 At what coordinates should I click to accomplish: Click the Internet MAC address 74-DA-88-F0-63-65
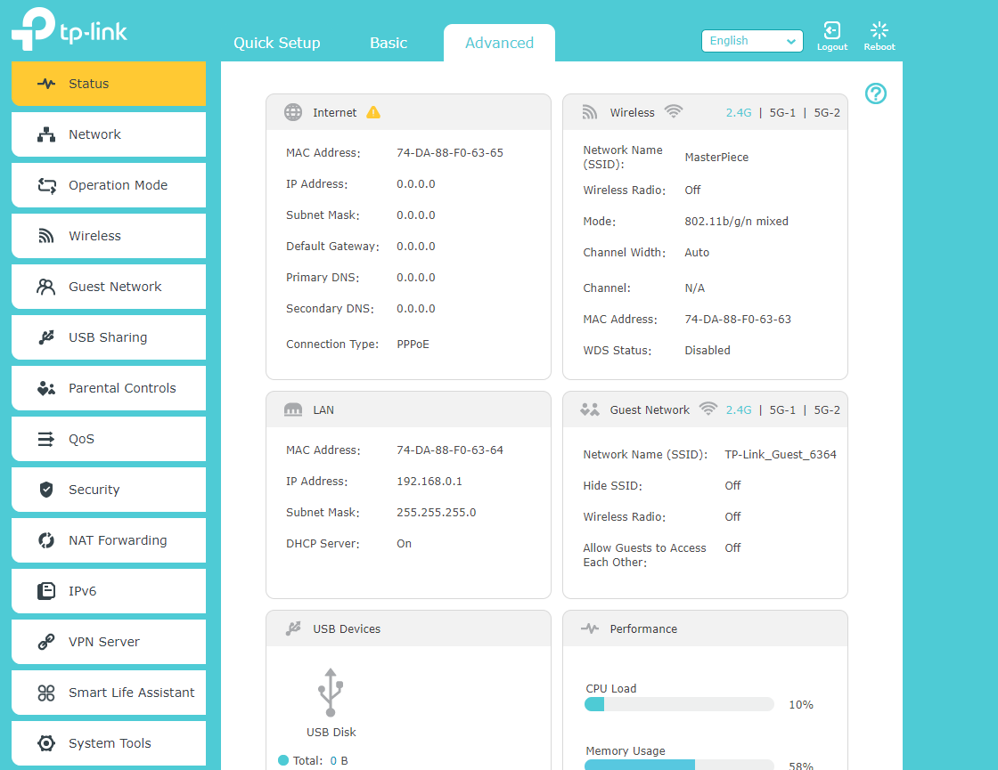tap(450, 152)
